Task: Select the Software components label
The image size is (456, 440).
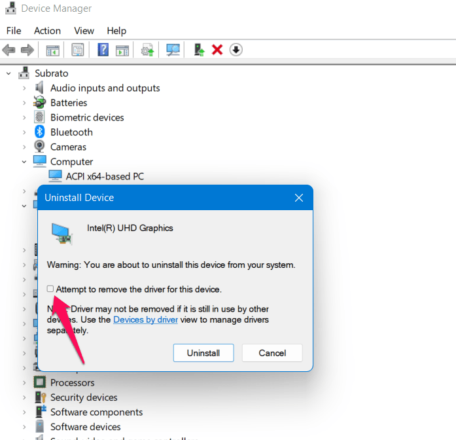Action: [x=97, y=412]
